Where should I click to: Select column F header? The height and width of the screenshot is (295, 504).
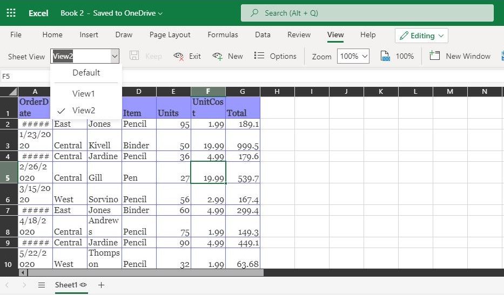pyautogui.click(x=209, y=92)
